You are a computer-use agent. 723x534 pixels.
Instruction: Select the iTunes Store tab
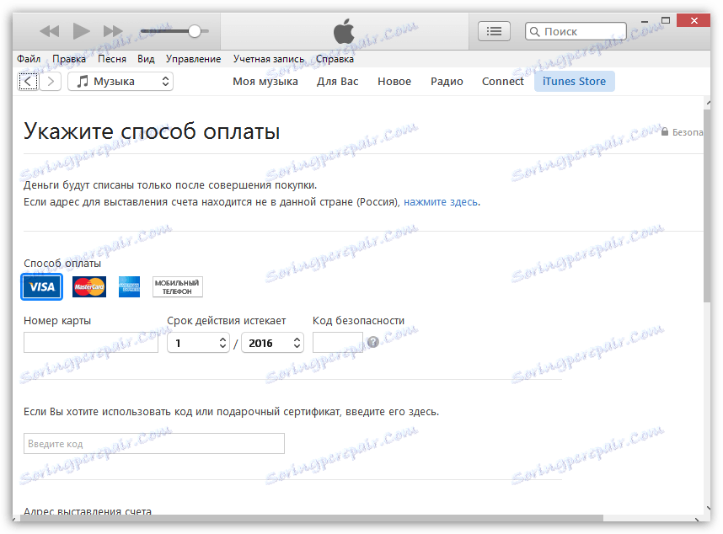[x=574, y=82]
